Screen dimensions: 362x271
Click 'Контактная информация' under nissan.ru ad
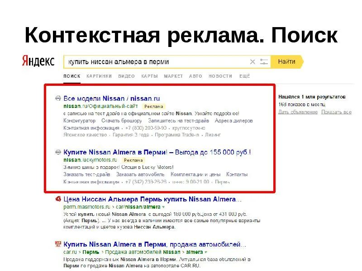point(91,128)
